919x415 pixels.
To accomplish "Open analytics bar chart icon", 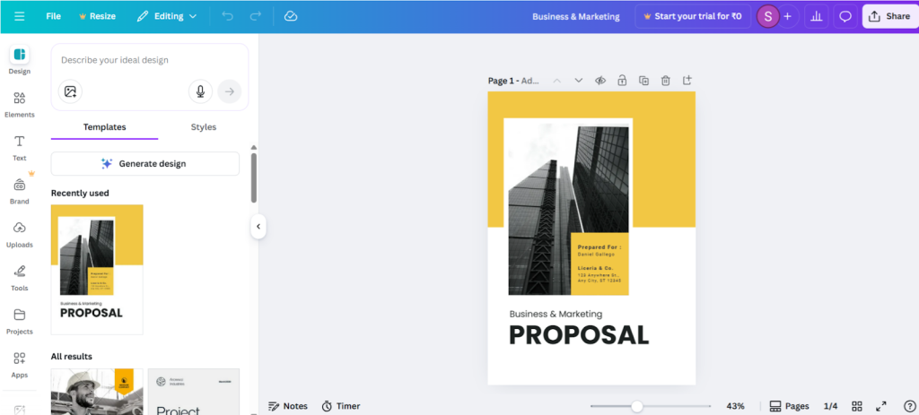I will click(816, 16).
